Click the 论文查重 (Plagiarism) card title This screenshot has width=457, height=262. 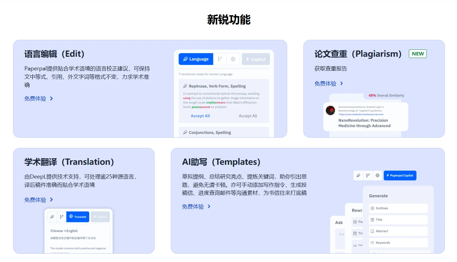[x=359, y=54]
